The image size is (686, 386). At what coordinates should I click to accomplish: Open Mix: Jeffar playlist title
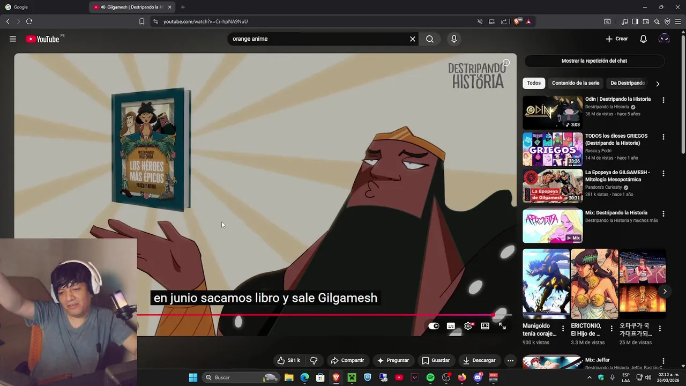coord(598,360)
